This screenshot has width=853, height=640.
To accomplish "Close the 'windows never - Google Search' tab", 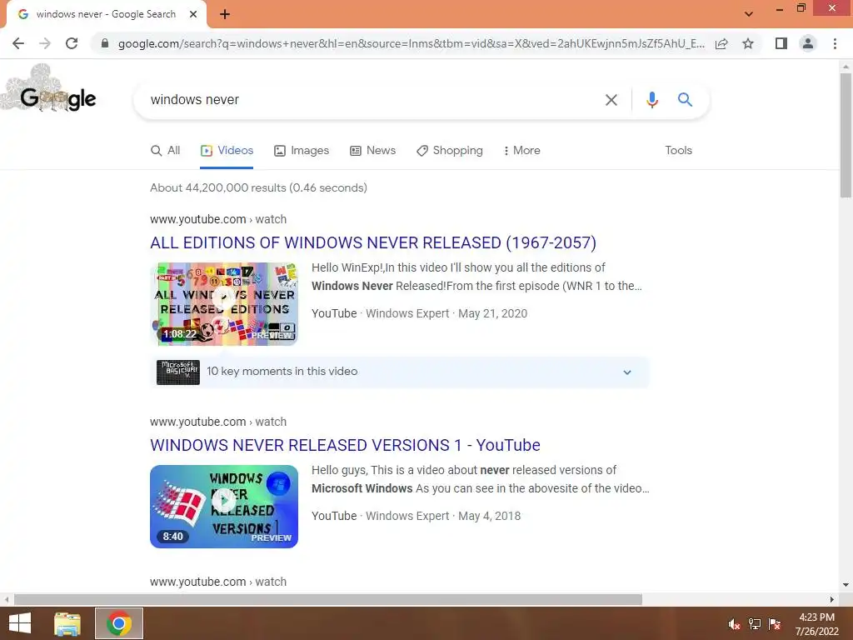I will point(193,14).
